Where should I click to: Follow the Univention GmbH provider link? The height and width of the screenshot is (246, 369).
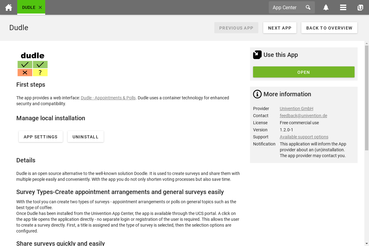(296, 109)
